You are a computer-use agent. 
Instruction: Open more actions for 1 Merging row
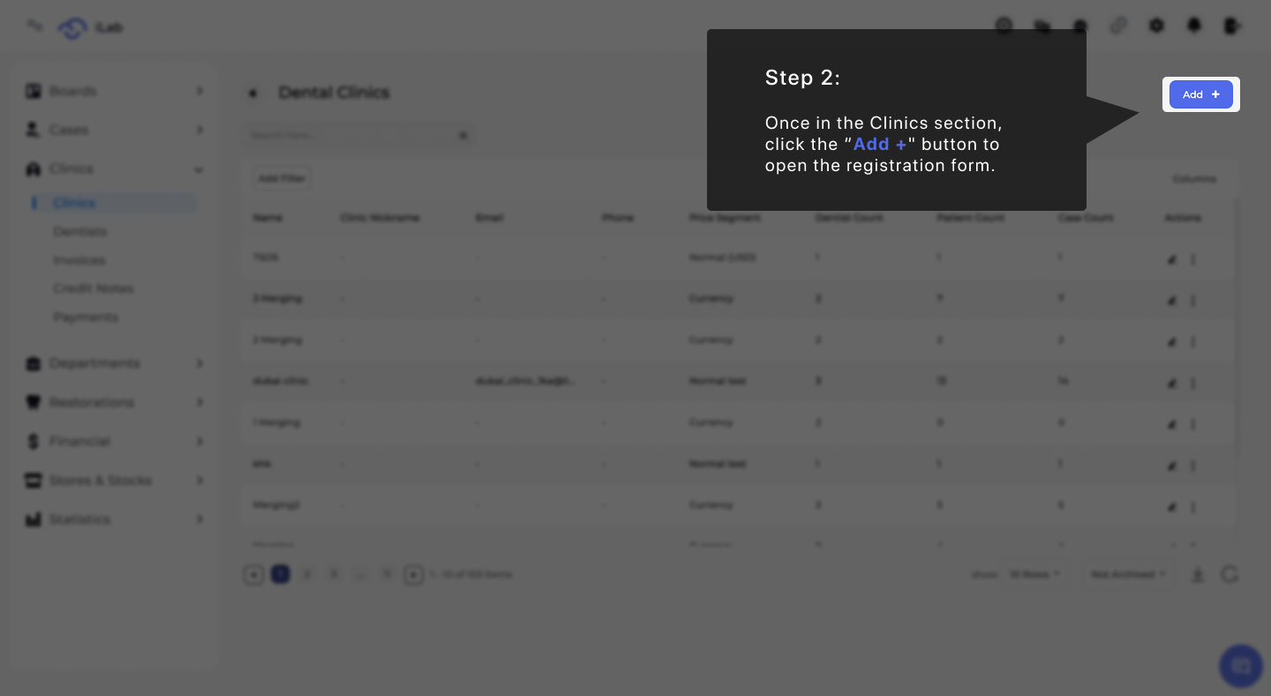pos(1193,424)
